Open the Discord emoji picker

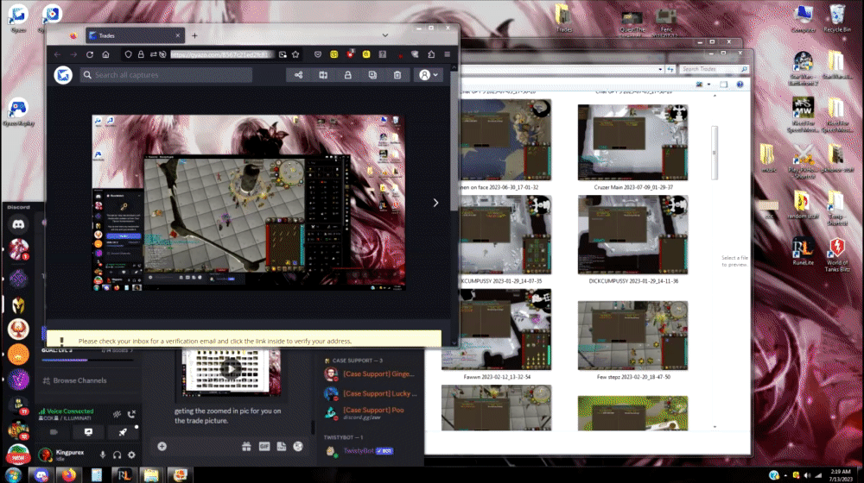(x=298, y=446)
